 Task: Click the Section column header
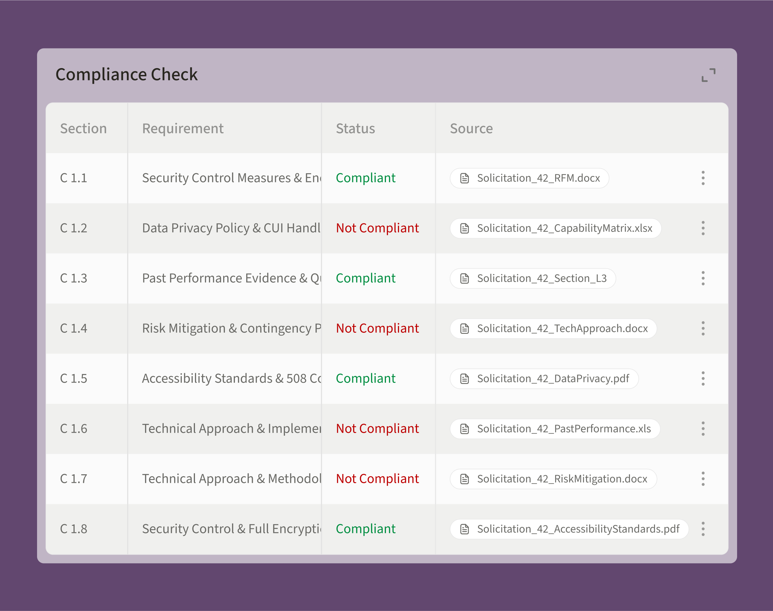(x=84, y=128)
